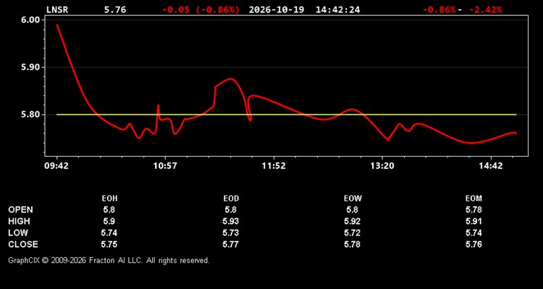
Task: Click the GraphCIX copyright notice
Action: pyautogui.click(x=109, y=260)
